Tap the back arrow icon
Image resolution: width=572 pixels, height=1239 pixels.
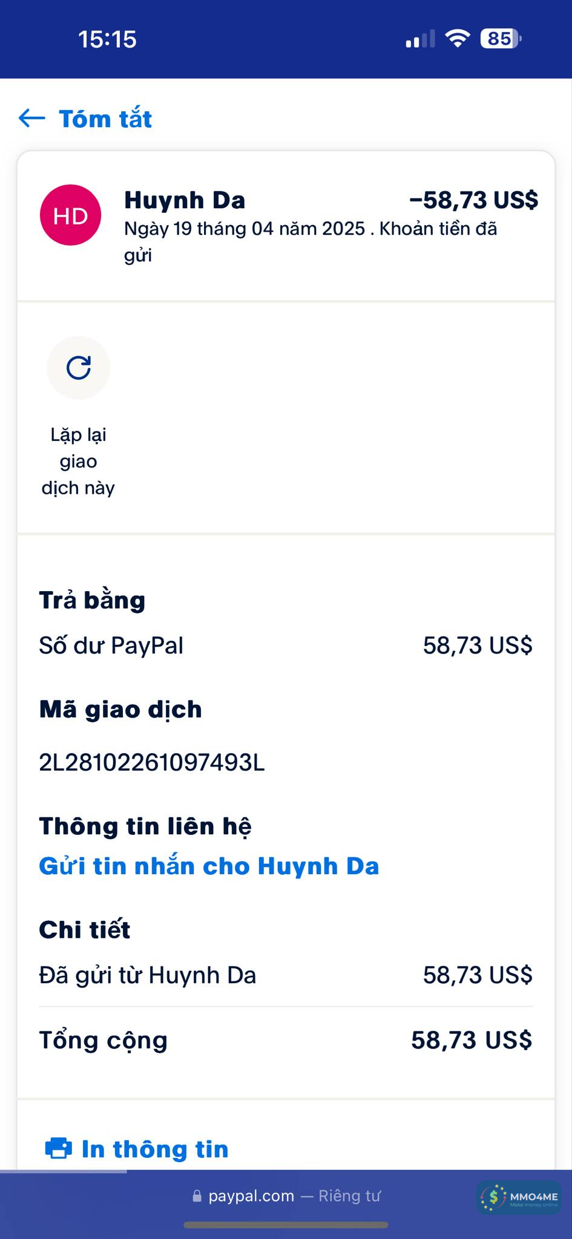32,118
